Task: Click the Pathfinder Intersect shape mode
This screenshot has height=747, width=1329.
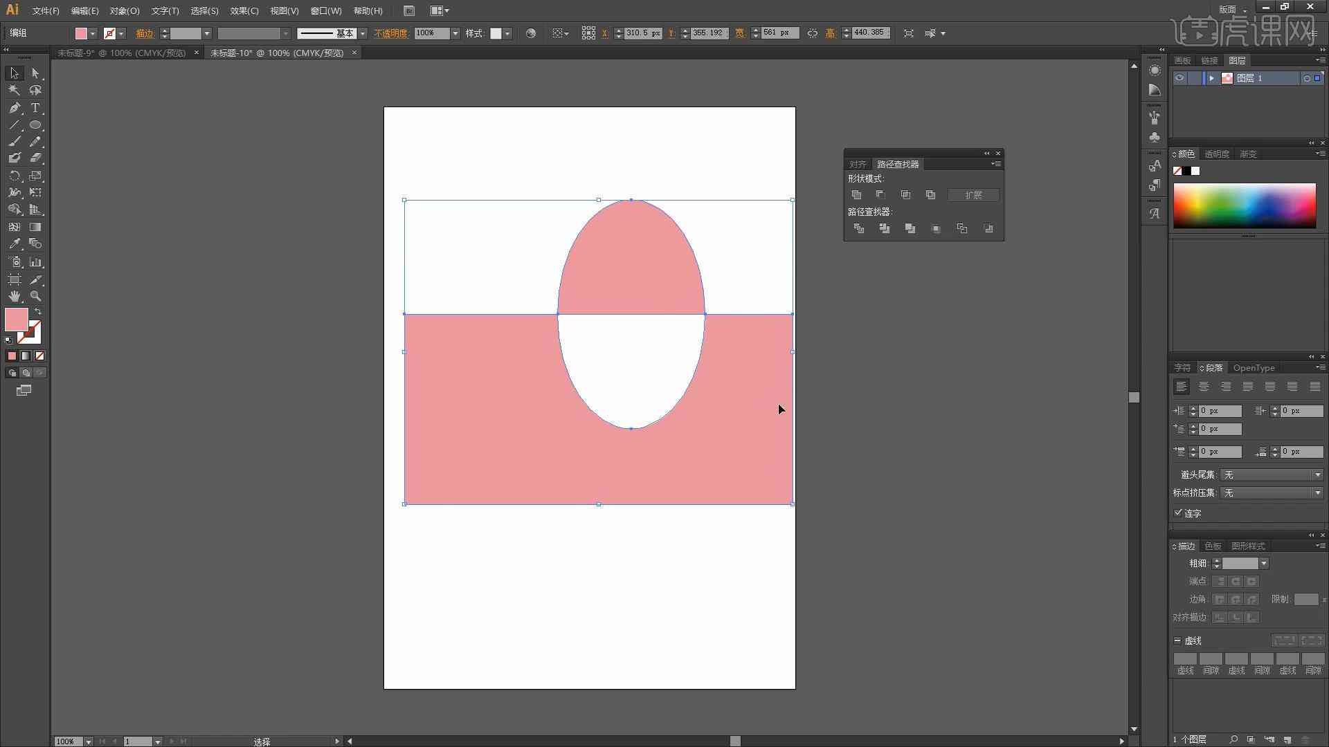Action: click(905, 194)
